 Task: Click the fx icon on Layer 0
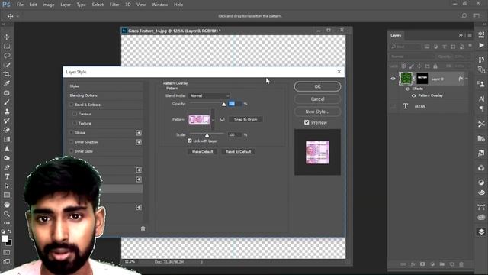click(x=461, y=79)
